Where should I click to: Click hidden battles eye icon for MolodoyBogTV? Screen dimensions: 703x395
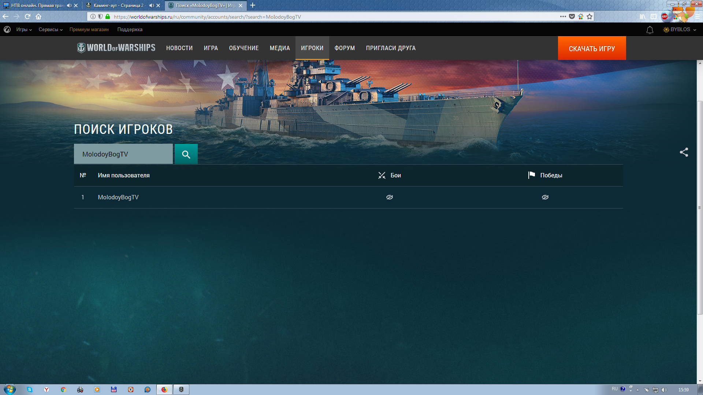[389, 197]
